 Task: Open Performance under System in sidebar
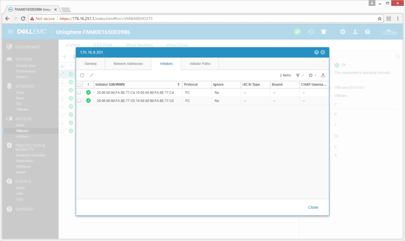point(26,71)
